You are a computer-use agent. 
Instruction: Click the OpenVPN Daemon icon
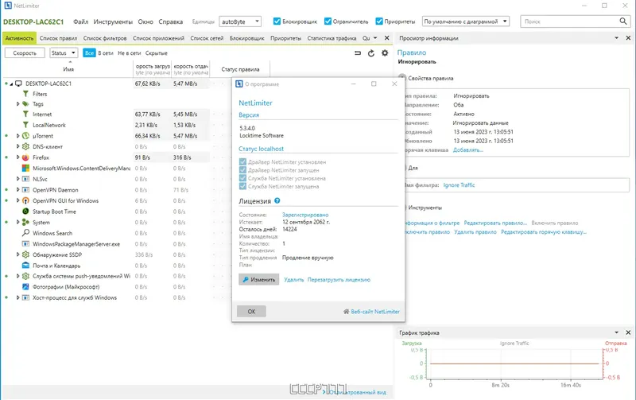tap(25, 190)
